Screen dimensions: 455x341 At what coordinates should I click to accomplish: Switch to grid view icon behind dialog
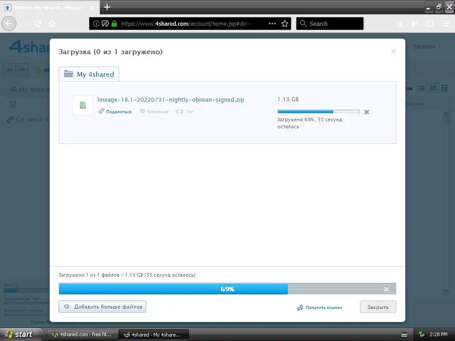[x=433, y=88]
